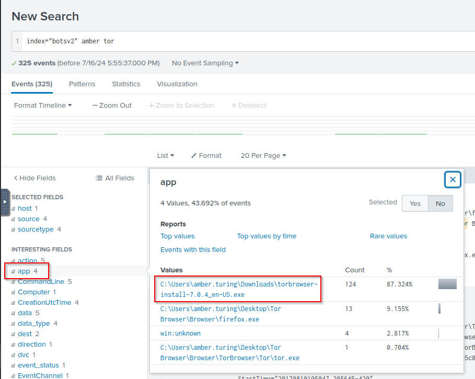
Task: Open the No Event Sampling dropdown
Action: point(205,63)
